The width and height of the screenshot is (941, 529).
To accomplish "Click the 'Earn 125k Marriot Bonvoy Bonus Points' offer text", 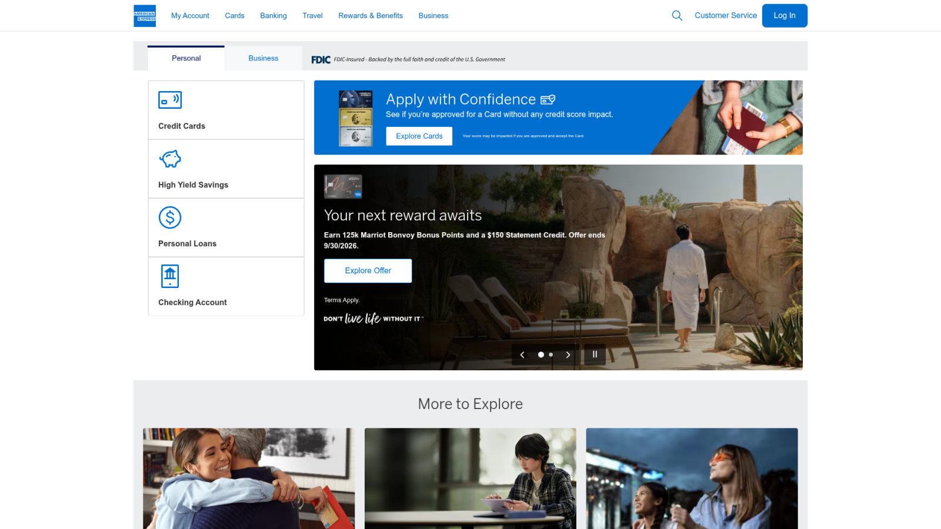I will coord(465,240).
